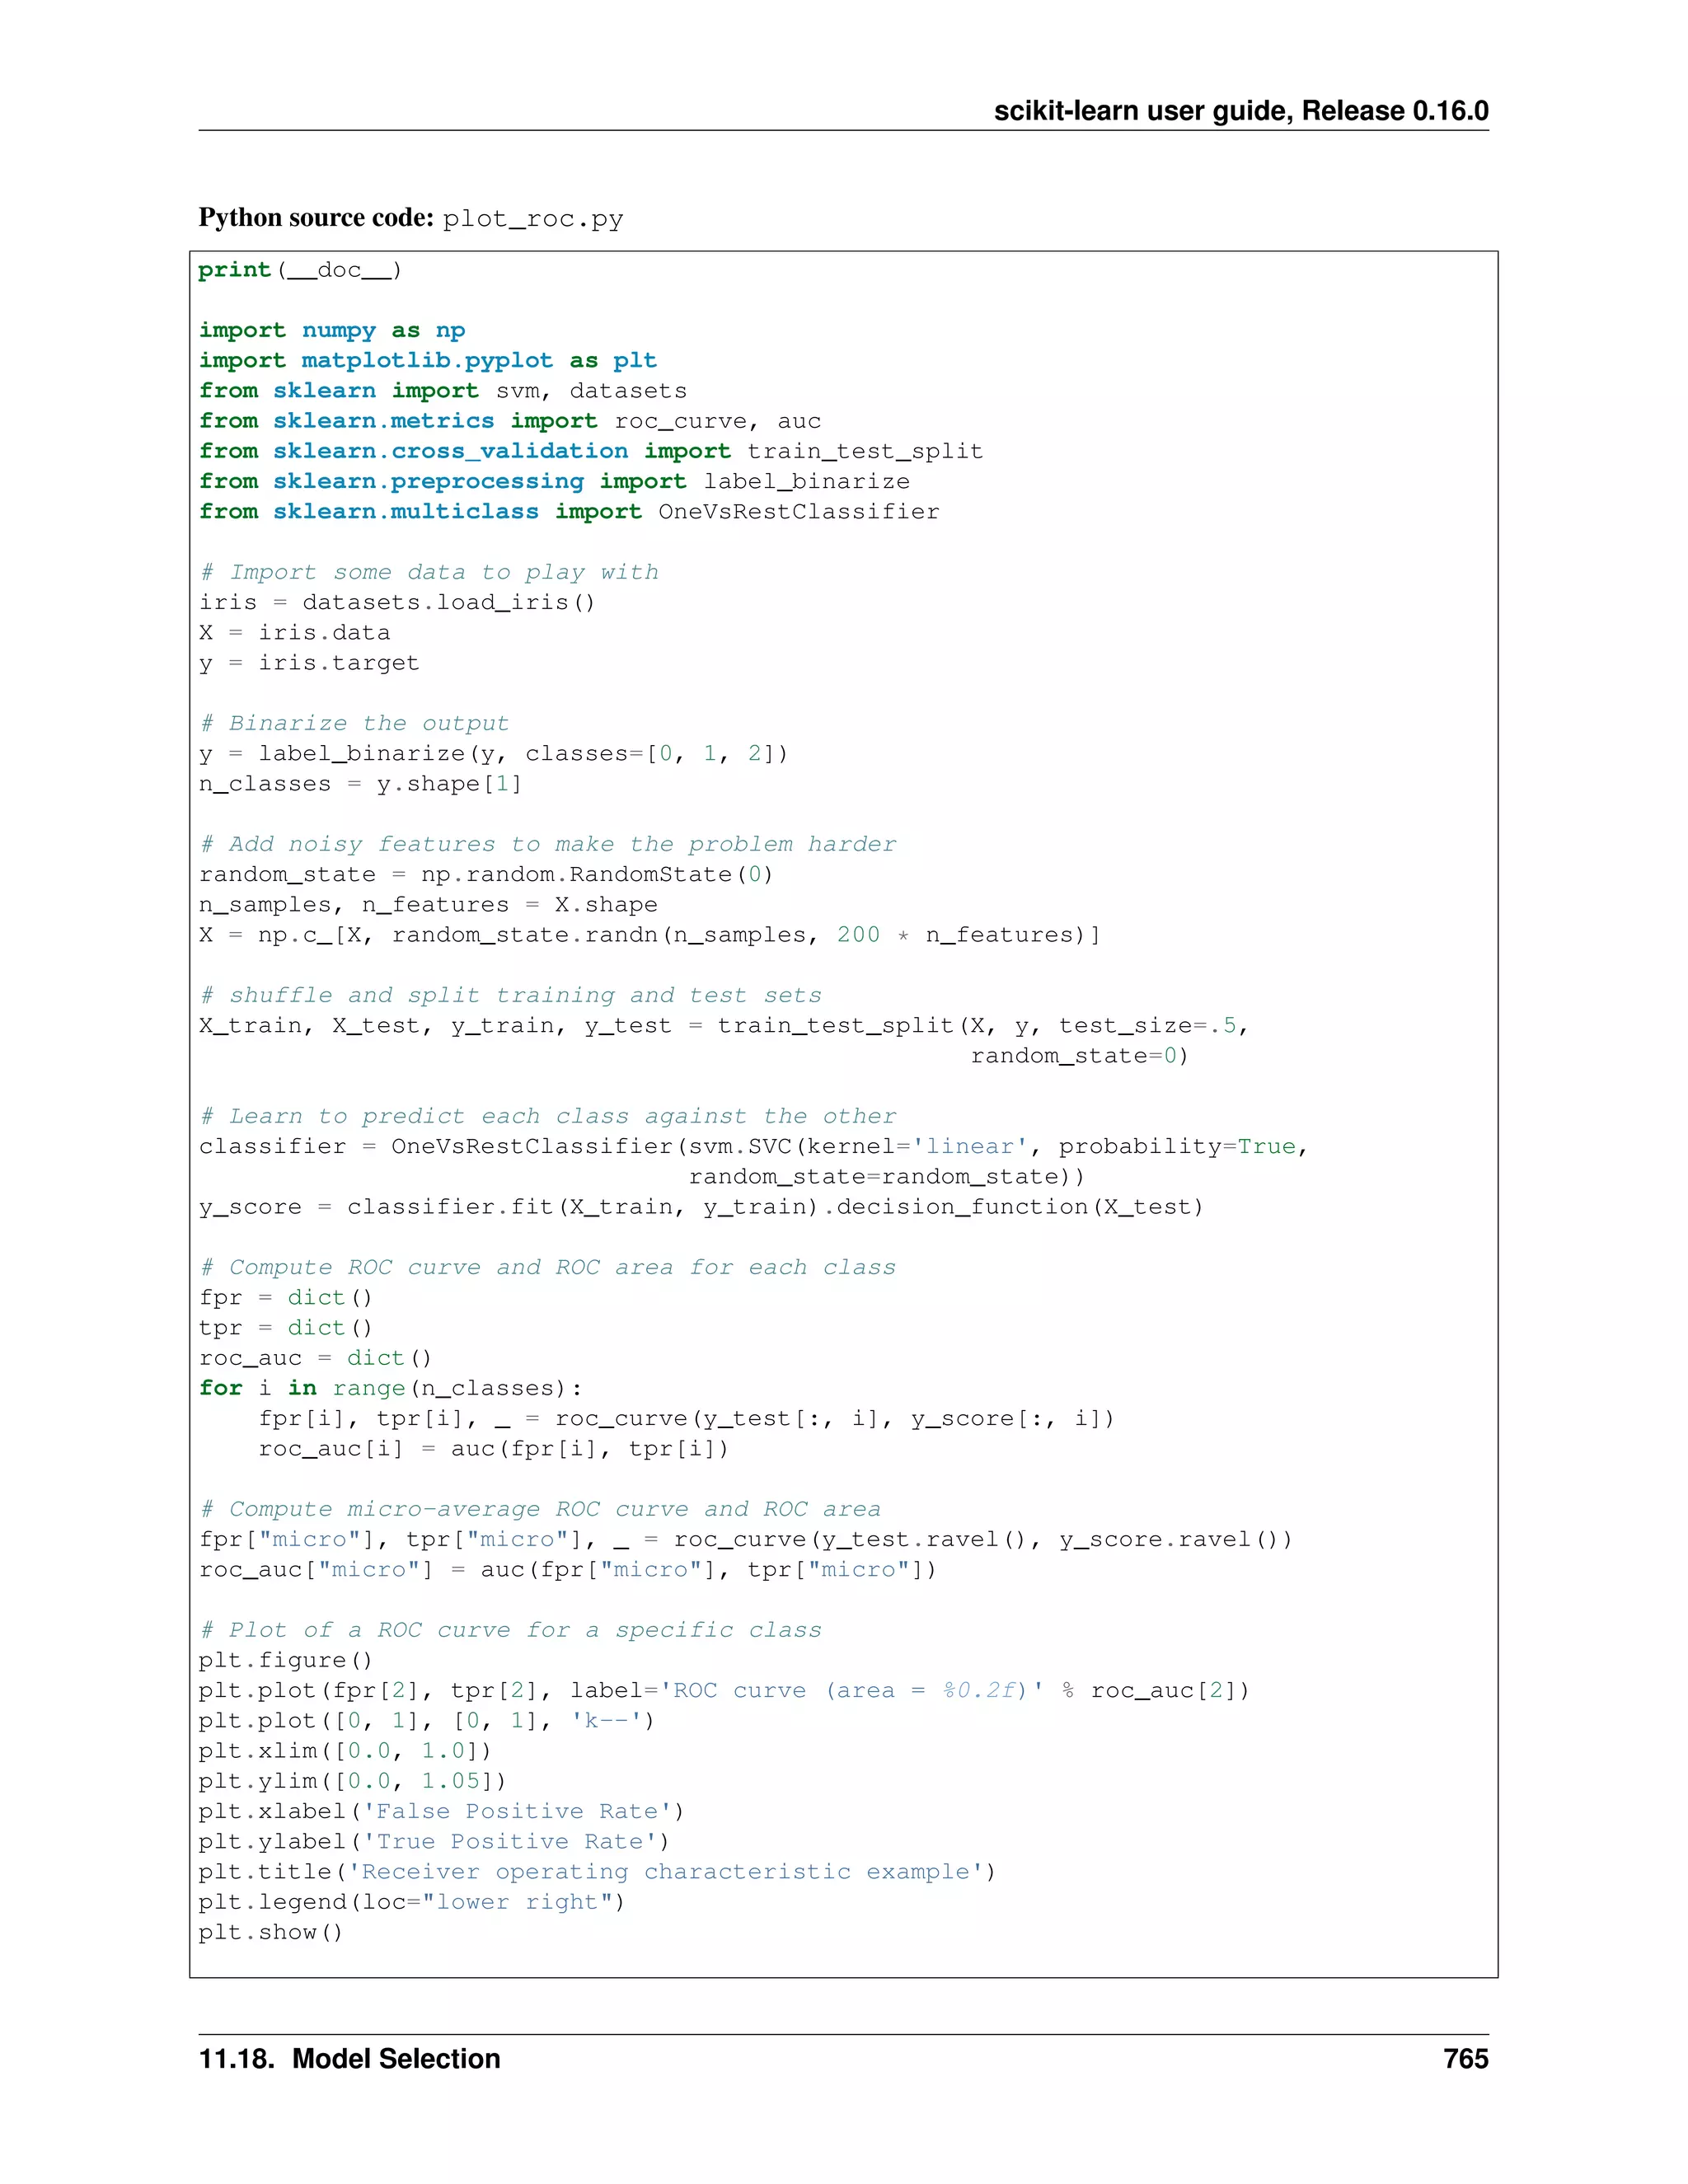
Task: Click comment '# Plot of a ROC curve for a specific class'
Action: click(x=510, y=1630)
